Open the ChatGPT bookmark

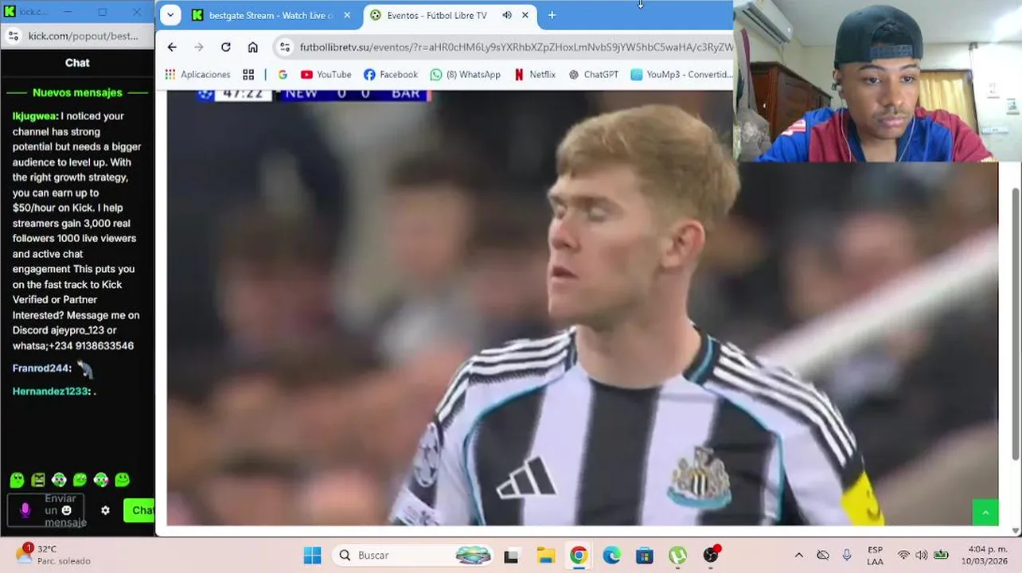pyautogui.click(x=594, y=74)
